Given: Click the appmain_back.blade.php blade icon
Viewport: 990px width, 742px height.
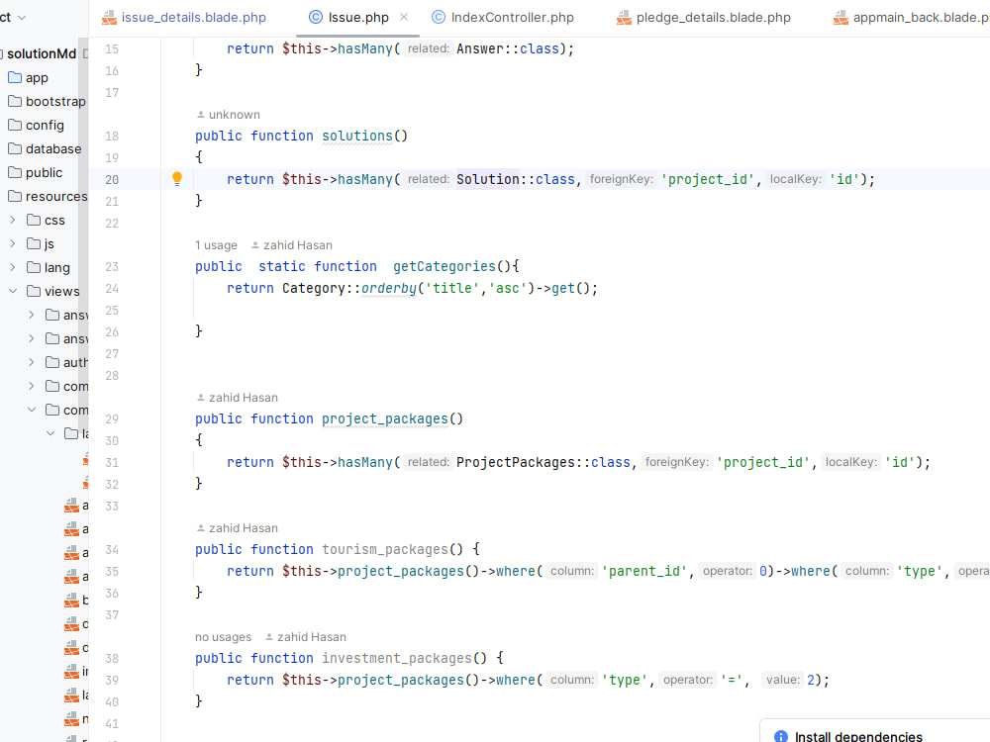Looking at the screenshot, I should 841,18.
